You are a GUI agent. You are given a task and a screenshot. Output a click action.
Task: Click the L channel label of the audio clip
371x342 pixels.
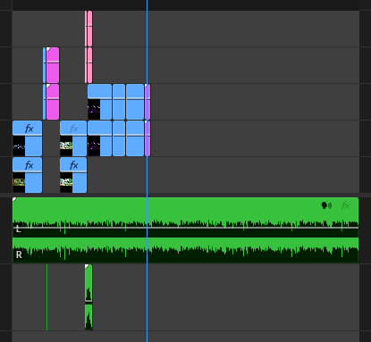tap(19, 229)
